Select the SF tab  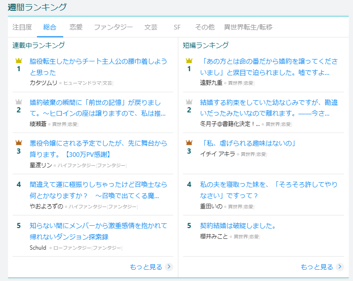point(177,27)
